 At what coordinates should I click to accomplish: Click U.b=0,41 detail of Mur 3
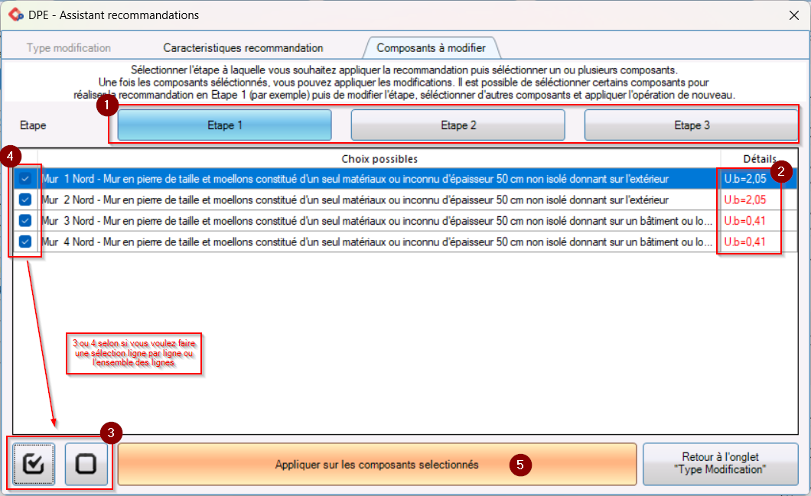[x=745, y=221]
